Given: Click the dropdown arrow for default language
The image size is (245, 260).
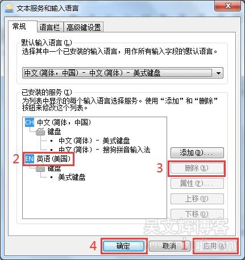Looking at the screenshot, I should pyautogui.click(x=218, y=73).
